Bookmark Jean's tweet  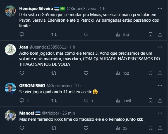[150, 73]
